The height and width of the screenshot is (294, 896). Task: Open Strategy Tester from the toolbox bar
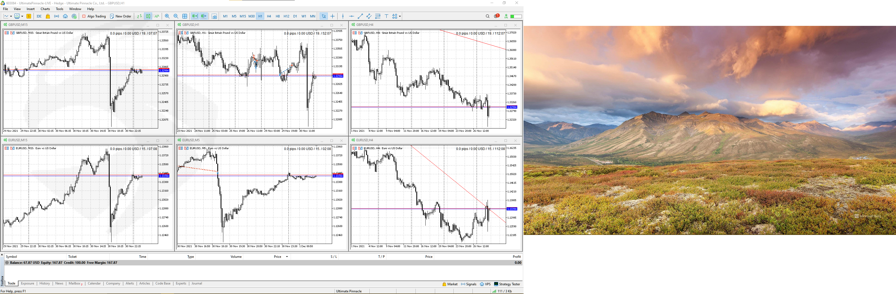click(507, 284)
